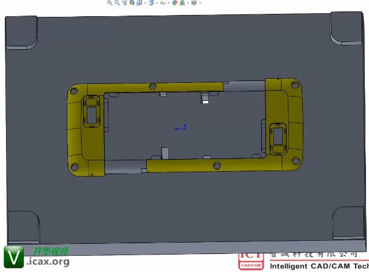Expand the View Settings dropdown arrow
The image size is (369, 272).
click(x=200, y=3)
